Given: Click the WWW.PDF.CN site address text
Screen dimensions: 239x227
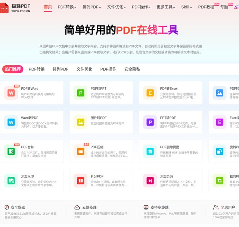Looking at the screenshot, I should (x=21, y=11).
